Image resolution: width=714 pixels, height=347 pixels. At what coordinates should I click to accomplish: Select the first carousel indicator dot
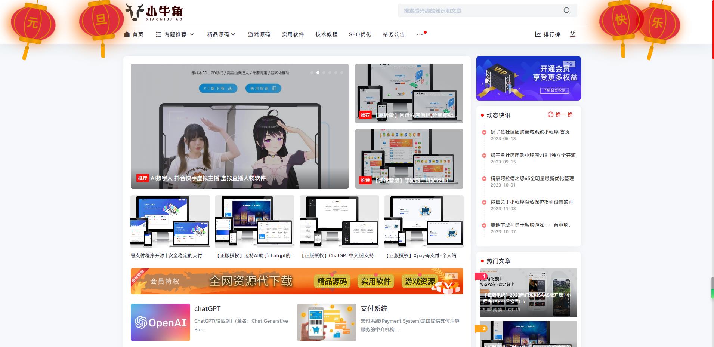312,73
